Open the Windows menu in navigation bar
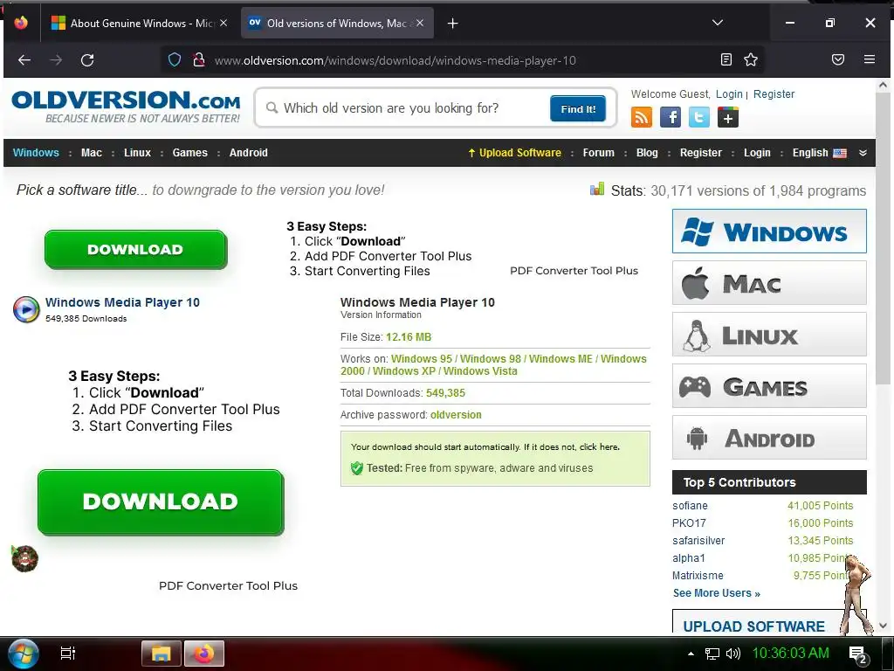 pyautogui.click(x=36, y=153)
